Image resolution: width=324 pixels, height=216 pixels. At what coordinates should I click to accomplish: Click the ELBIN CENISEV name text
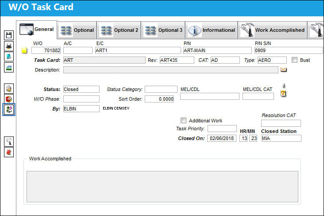click(116, 108)
